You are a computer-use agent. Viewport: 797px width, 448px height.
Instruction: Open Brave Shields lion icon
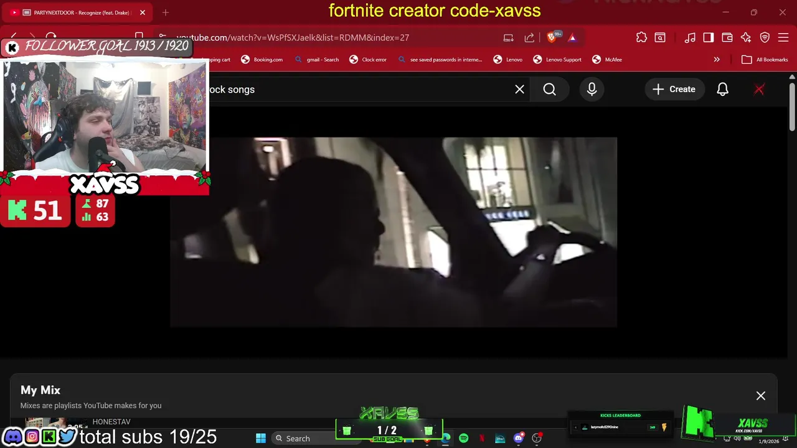point(552,38)
